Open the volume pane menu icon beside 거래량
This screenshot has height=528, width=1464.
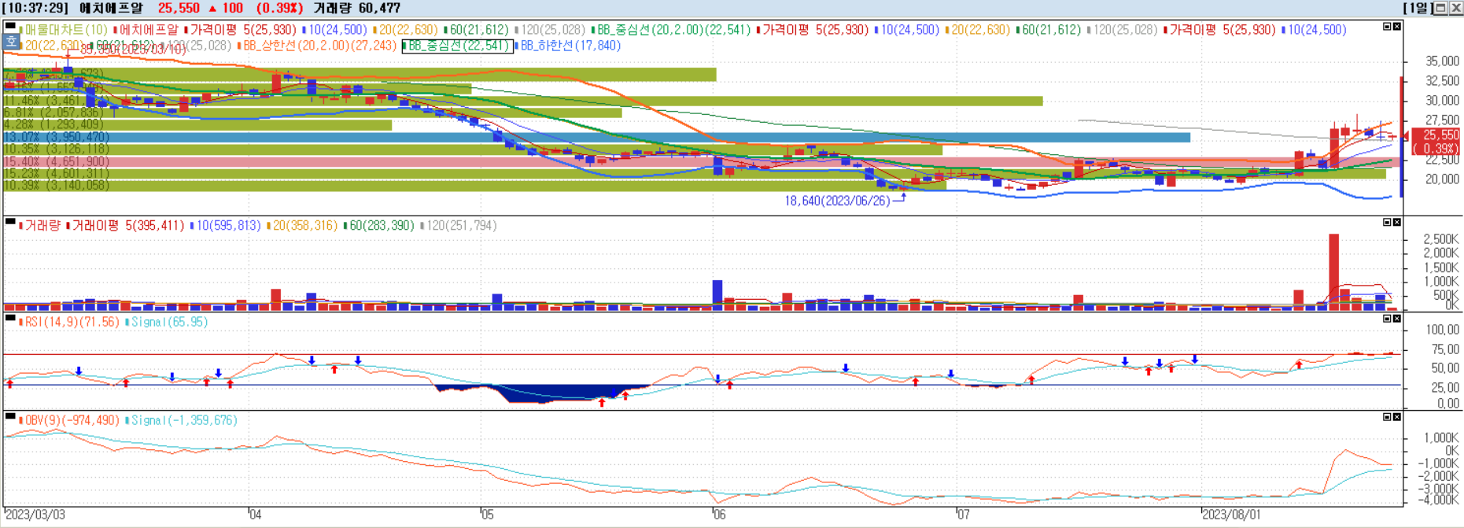click(10, 223)
